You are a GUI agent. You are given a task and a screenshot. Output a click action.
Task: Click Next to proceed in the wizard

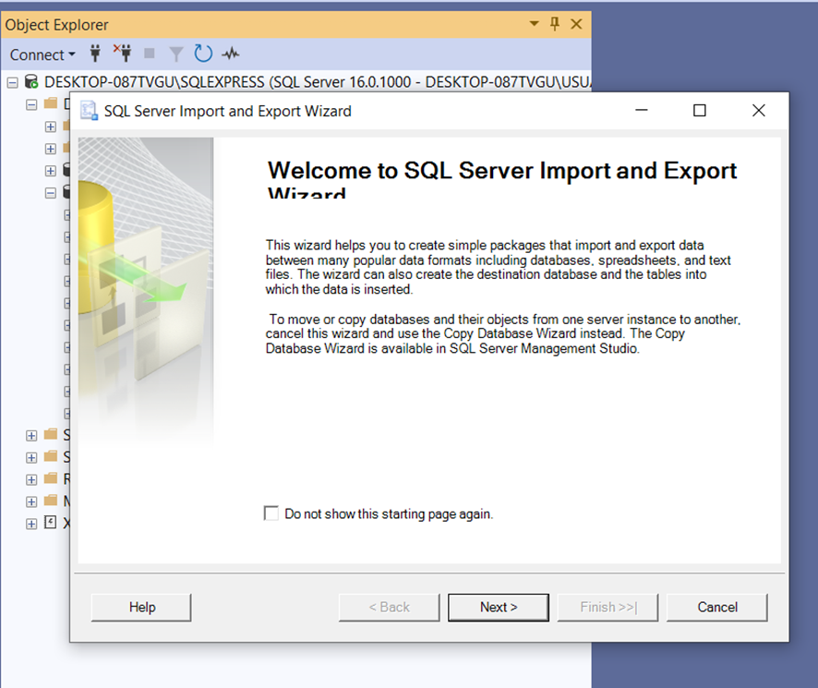click(x=499, y=607)
